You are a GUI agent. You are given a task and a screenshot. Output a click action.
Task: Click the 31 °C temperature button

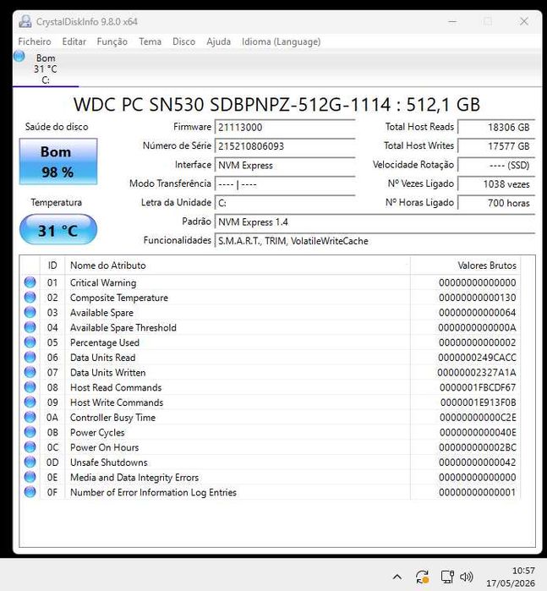[58, 230]
